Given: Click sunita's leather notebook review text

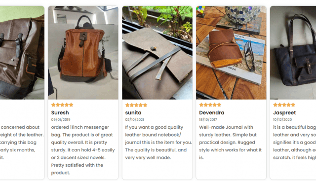Looking at the screenshot, I should pyautogui.click(x=158, y=143).
